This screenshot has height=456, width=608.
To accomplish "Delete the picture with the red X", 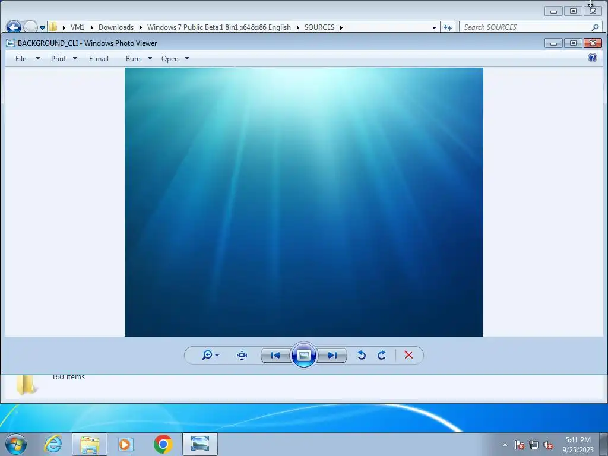I will click(x=408, y=355).
